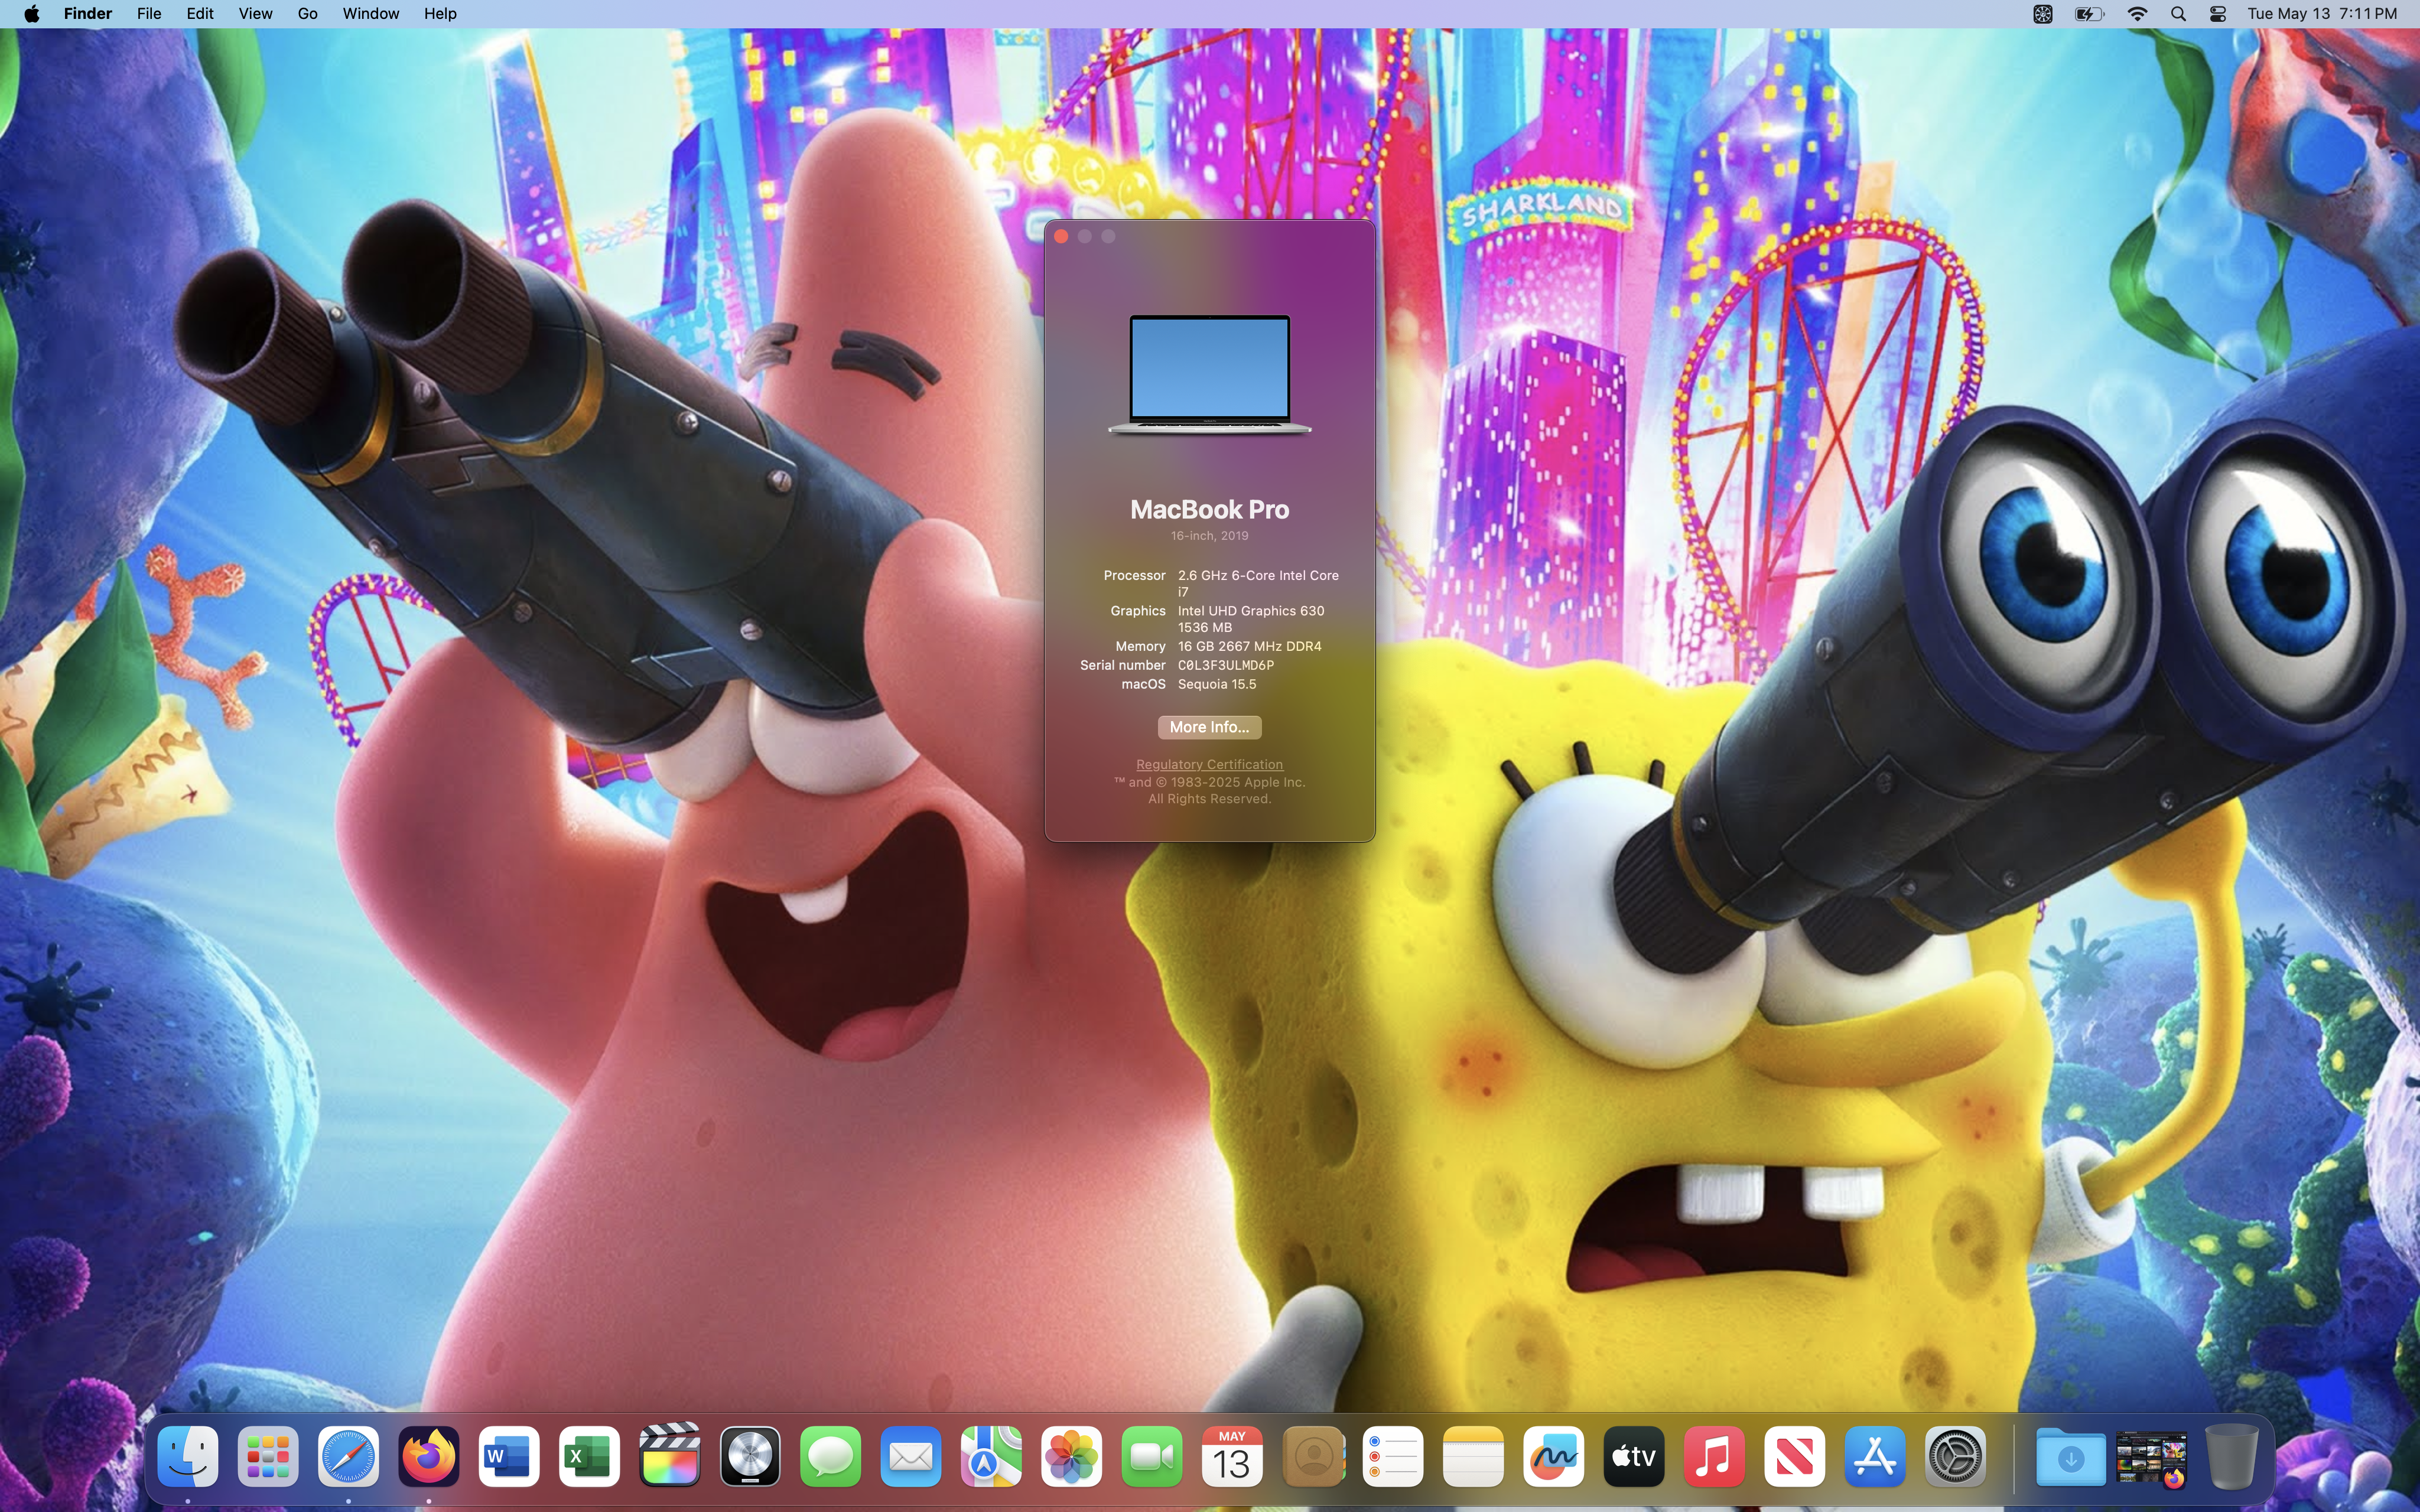Open Spotlight search magnifier
This screenshot has width=2420, height=1512.
pyautogui.click(x=2178, y=14)
